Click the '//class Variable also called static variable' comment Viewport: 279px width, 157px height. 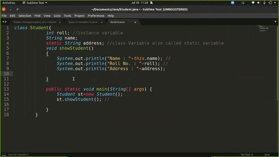pyautogui.click(x=166, y=43)
